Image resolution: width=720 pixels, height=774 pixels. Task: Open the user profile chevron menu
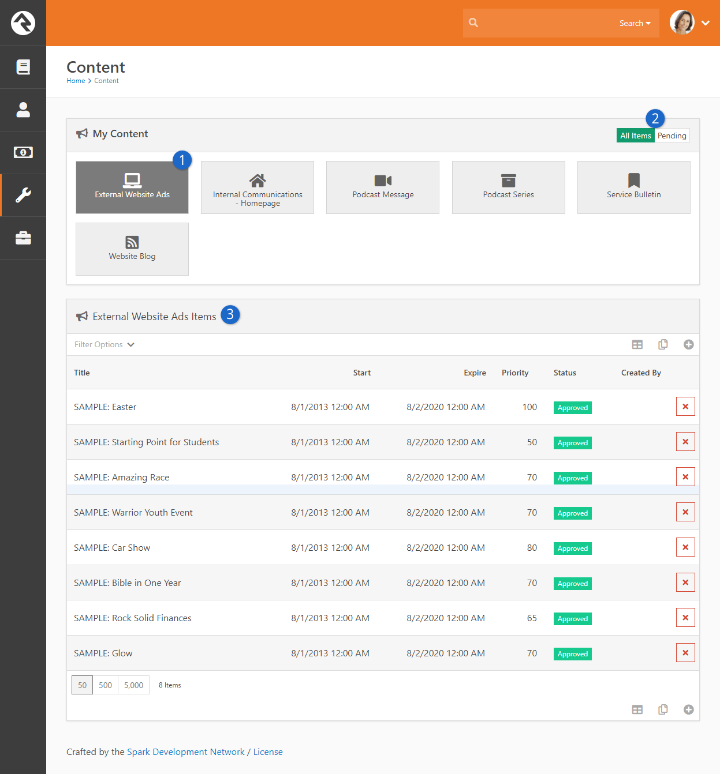[x=706, y=23]
